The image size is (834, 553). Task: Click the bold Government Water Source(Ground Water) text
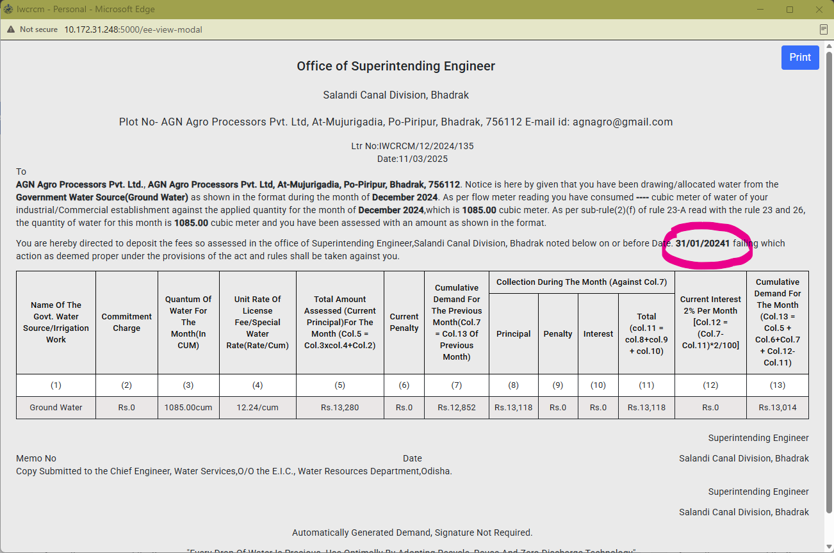pyautogui.click(x=102, y=197)
